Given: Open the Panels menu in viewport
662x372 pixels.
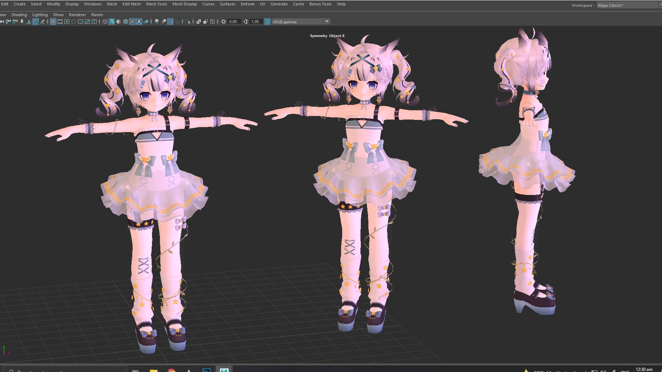Looking at the screenshot, I should tap(97, 15).
